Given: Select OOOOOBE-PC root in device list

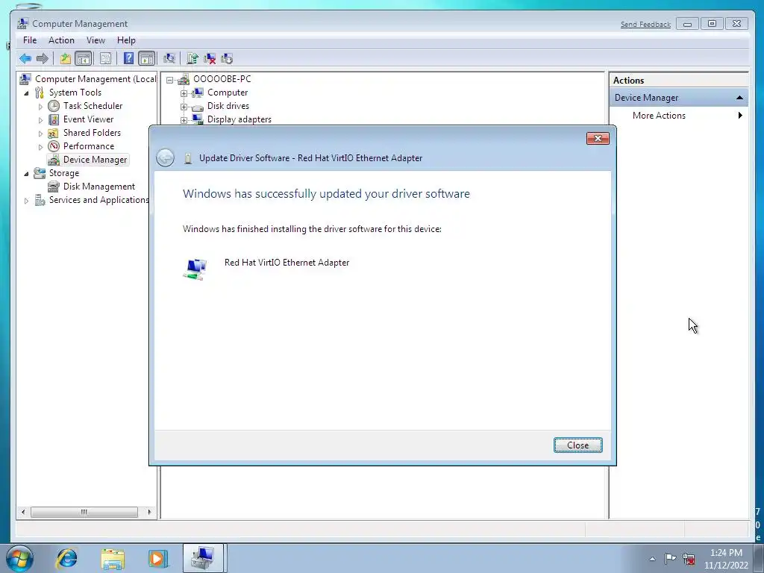Looking at the screenshot, I should 222,79.
